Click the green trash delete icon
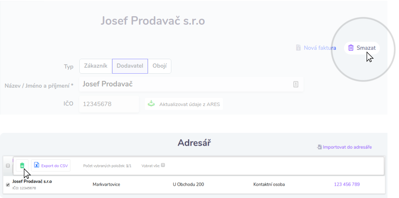The width and height of the screenshot is (399, 198). 22,166
